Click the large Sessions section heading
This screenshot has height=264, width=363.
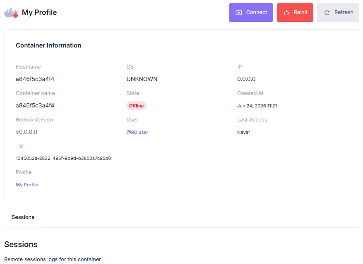pyautogui.click(x=21, y=244)
